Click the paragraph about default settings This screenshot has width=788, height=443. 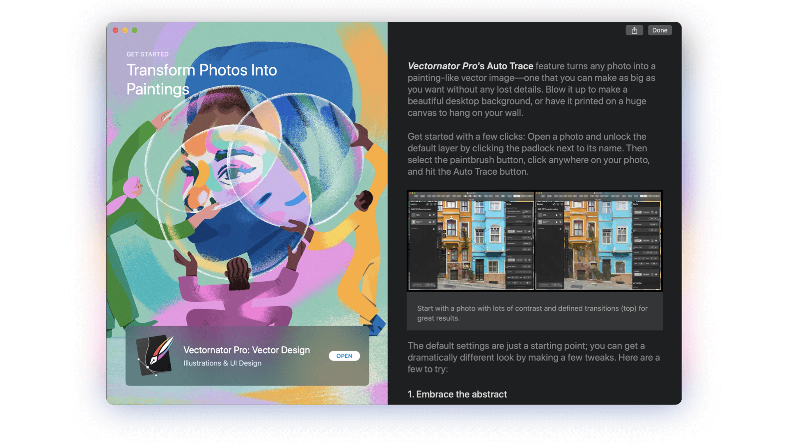point(534,357)
